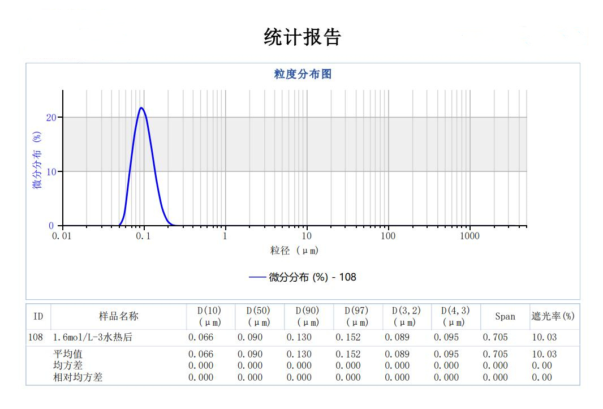
Task: Click the 统计报告 report title
Action: pyautogui.click(x=302, y=37)
